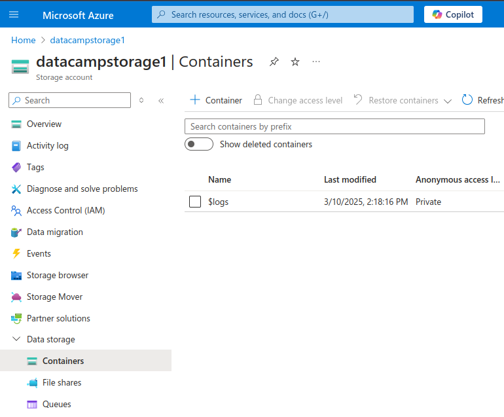Image resolution: width=504 pixels, height=417 pixels.
Task: Pin the Containers blade to dashboard
Action: 274,62
